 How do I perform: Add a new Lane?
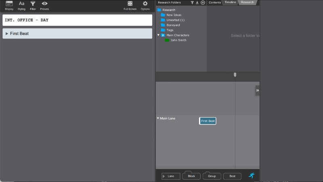tap(171, 176)
